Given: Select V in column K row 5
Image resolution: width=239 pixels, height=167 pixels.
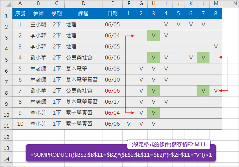Looking at the screenshot, I should [x=191, y=58].
